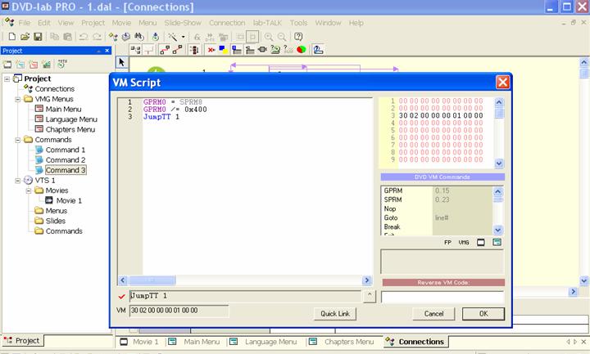Collapse the Movies folder
This screenshot has width=590, height=354.
coord(29,190)
